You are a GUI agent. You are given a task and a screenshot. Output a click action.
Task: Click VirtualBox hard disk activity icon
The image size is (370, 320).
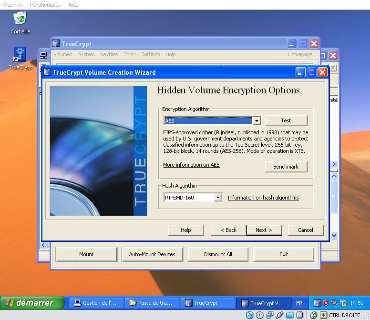point(250,315)
